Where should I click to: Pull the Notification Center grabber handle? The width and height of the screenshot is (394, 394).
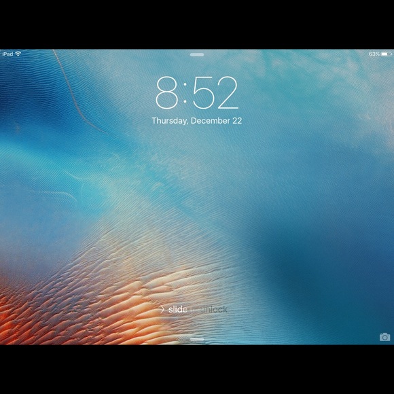click(197, 54)
